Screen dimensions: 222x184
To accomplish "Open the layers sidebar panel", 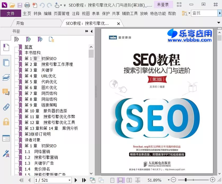I will coord(6,77).
